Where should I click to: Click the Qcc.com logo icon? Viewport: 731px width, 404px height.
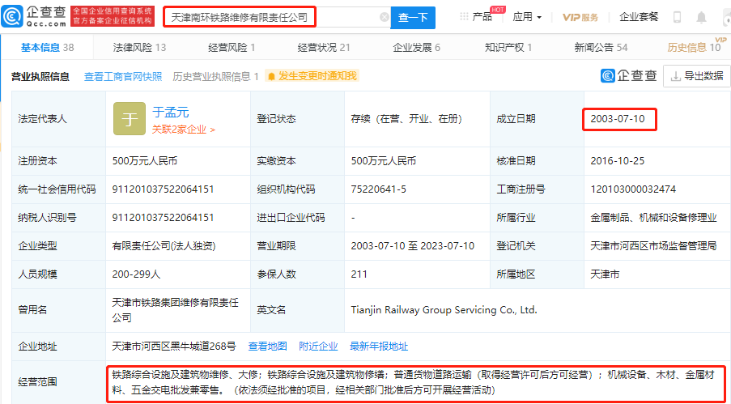[11, 17]
